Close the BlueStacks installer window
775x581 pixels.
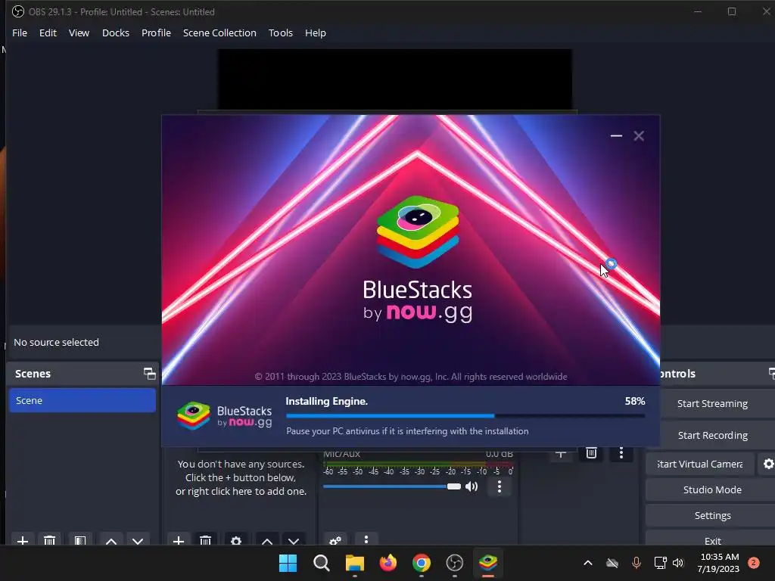click(x=639, y=136)
